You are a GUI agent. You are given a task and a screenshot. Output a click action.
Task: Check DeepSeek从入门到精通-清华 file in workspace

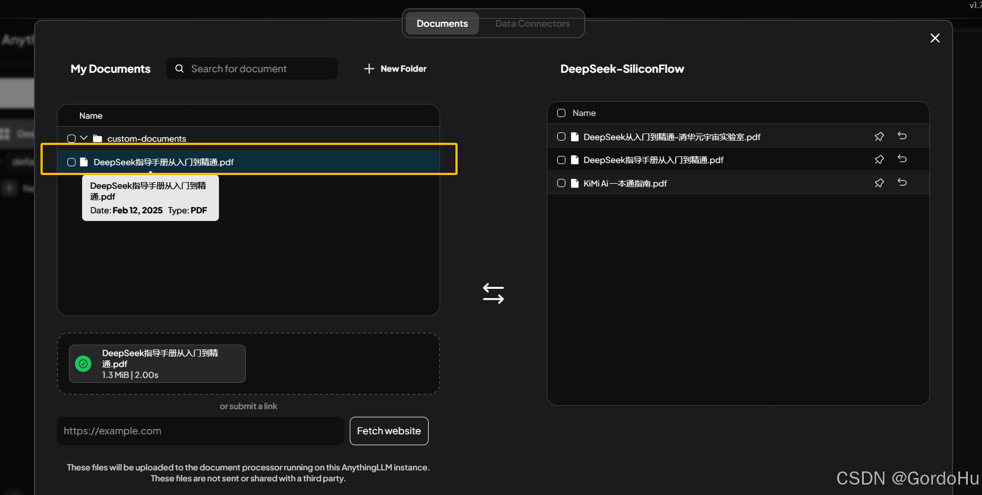tap(561, 137)
